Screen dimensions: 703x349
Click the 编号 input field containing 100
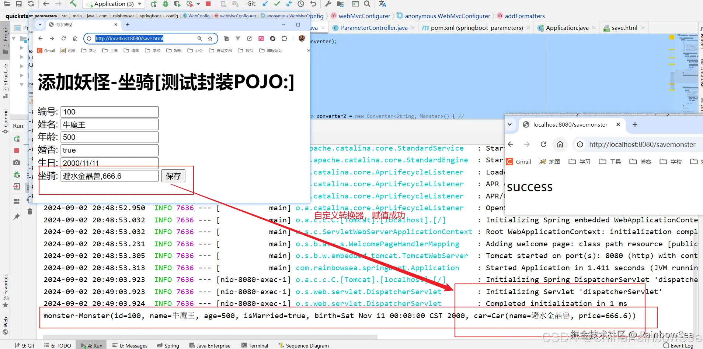click(109, 112)
